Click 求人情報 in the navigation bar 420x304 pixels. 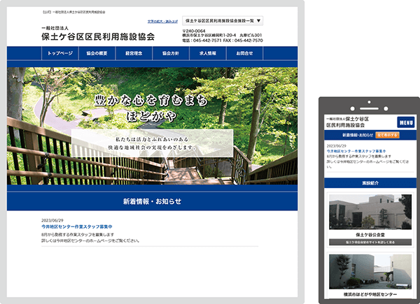point(208,53)
